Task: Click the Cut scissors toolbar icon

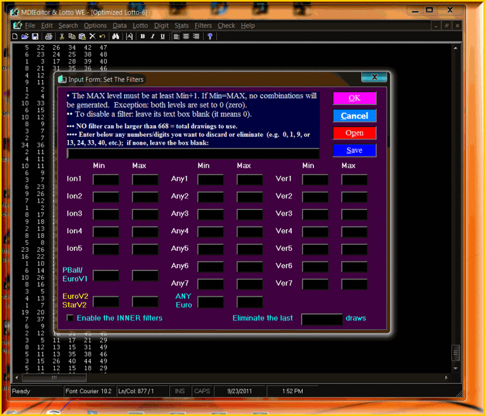Action: pos(62,36)
